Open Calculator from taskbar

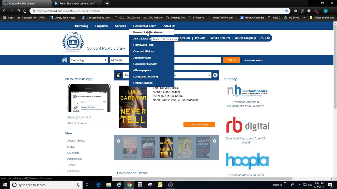[x=140, y=185]
